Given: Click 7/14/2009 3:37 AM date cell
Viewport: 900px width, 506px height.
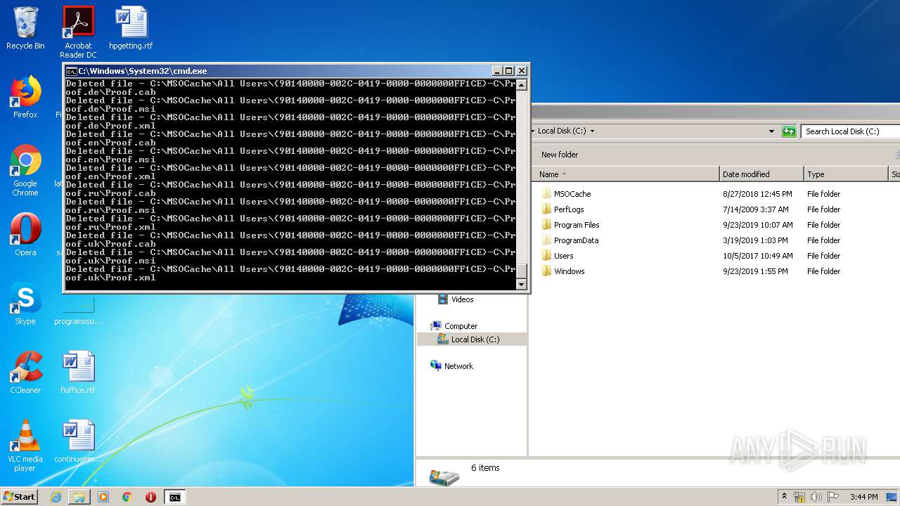Looking at the screenshot, I should [x=755, y=209].
